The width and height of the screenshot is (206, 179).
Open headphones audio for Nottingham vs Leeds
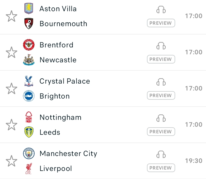(161, 118)
